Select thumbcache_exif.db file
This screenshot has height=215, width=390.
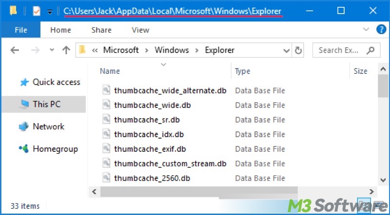150,149
